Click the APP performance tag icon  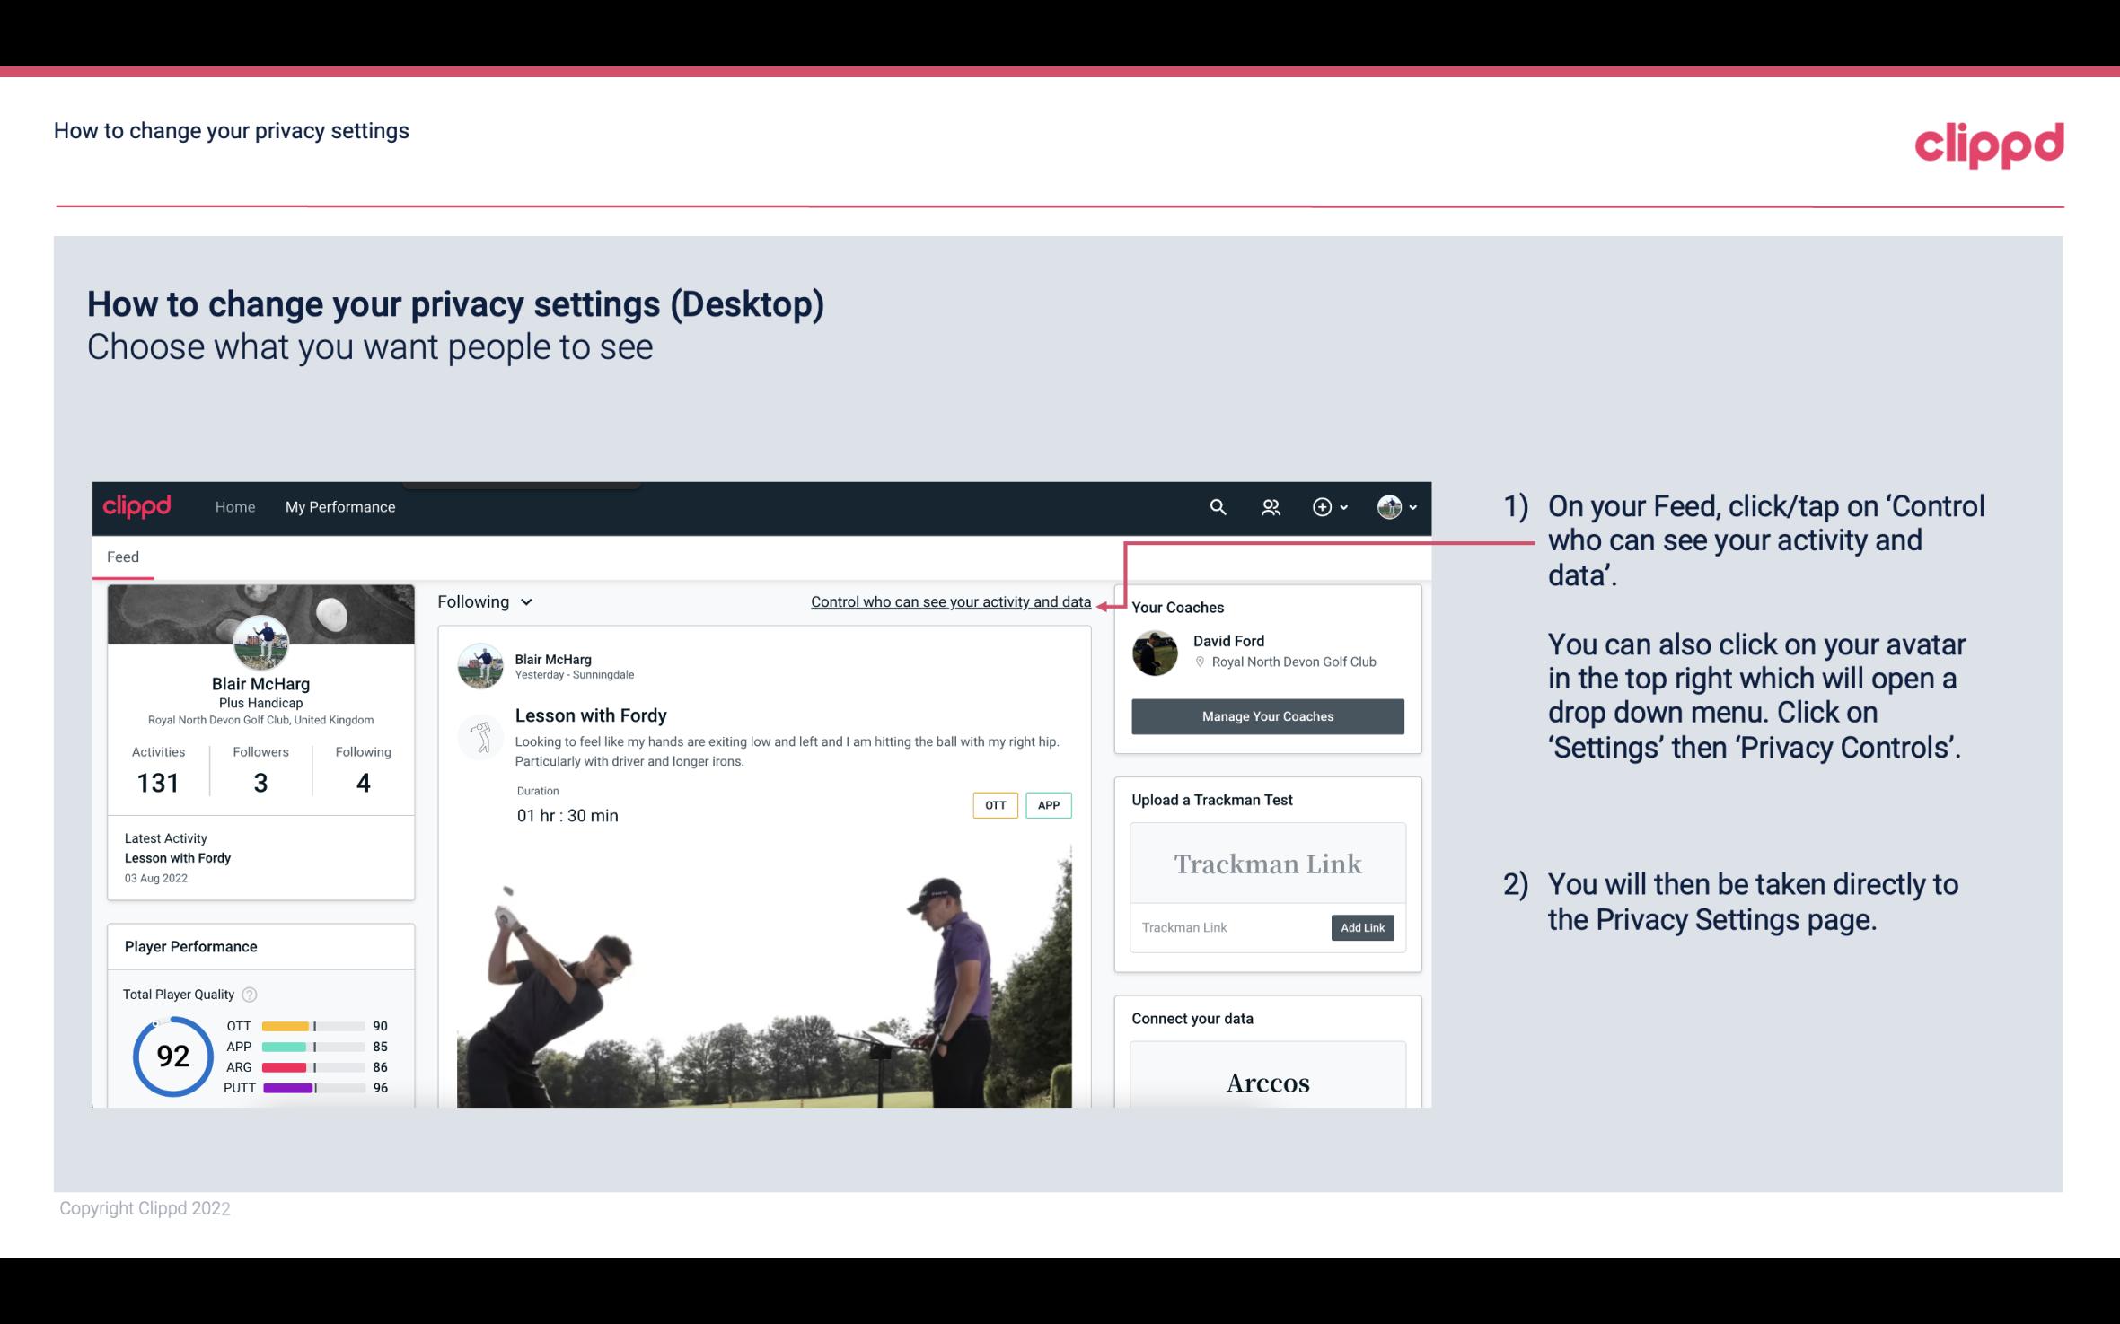[1051, 805]
